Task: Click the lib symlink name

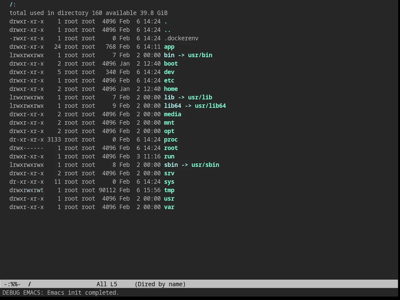Action: (x=169, y=97)
